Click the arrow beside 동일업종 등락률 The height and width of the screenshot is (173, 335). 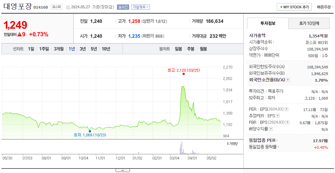coord(278,147)
